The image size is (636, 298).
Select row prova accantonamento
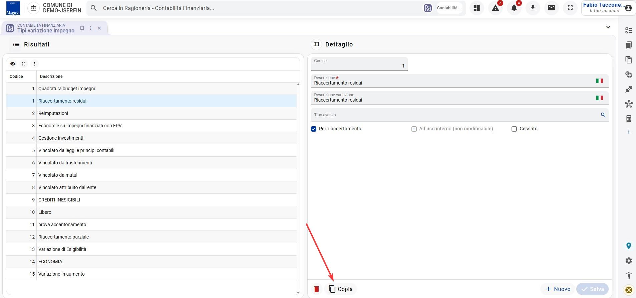[x=151, y=225]
